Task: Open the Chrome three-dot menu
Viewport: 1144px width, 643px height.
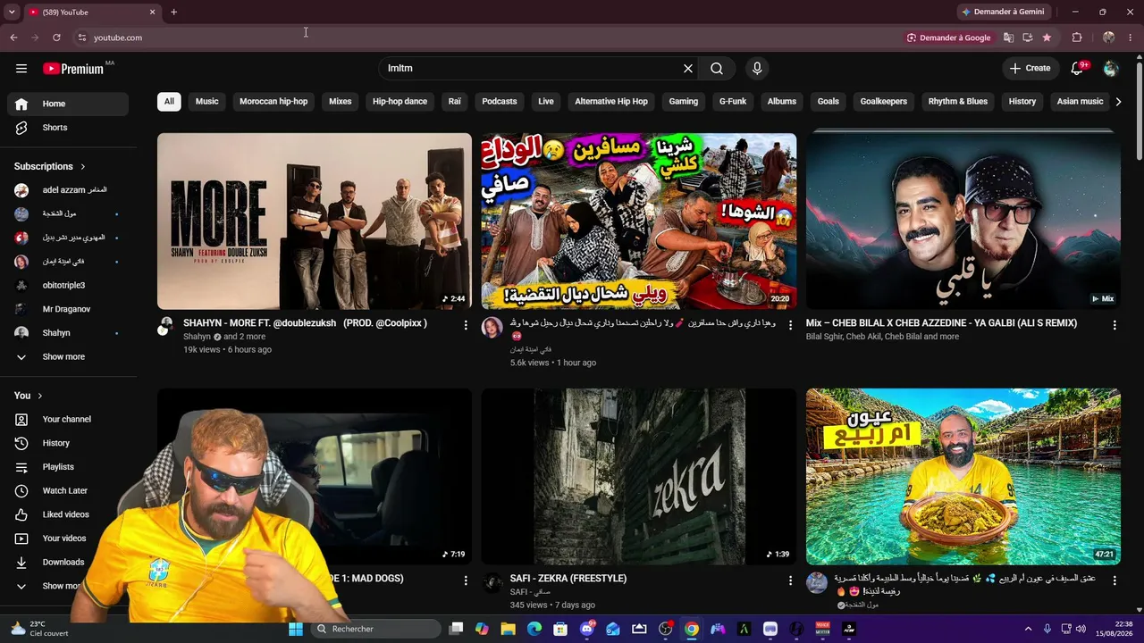Action: 1131,38
